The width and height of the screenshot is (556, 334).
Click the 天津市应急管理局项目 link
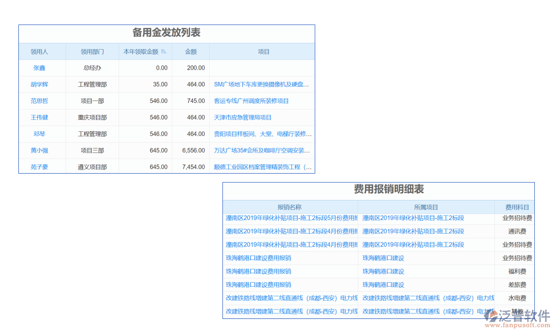point(243,117)
